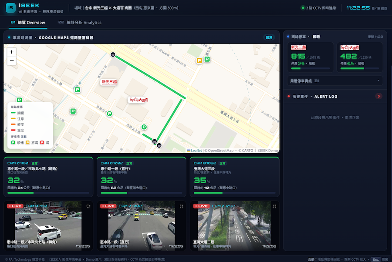
Task: Click the green CCTV connection status dot
Action: pyautogui.click(x=303, y=8)
